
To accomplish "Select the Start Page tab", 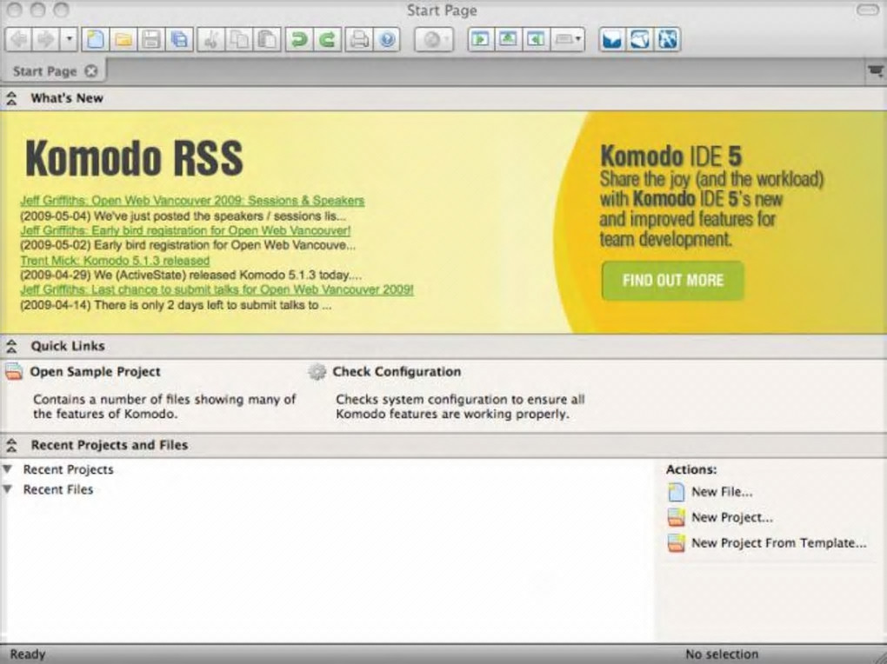I will click(44, 71).
